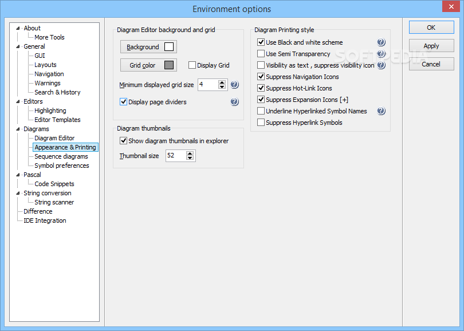The width and height of the screenshot is (464, 331).
Task: Collapse the Diagrams tree node
Action: 18,129
